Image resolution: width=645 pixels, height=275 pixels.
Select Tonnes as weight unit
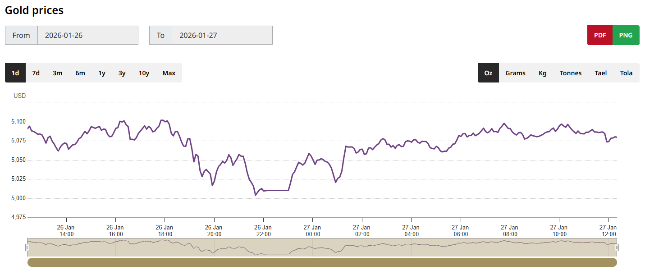click(x=571, y=73)
